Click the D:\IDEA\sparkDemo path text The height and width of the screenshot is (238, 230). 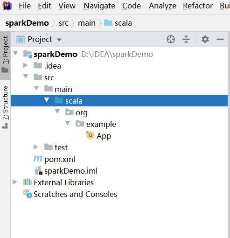click(117, 54)
